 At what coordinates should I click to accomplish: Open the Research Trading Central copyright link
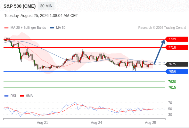(x=162, y=28)
